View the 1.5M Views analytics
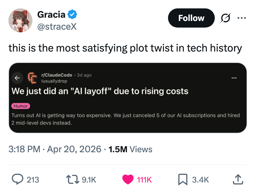Viewport: 255px width, 193px height. (130, 149)
